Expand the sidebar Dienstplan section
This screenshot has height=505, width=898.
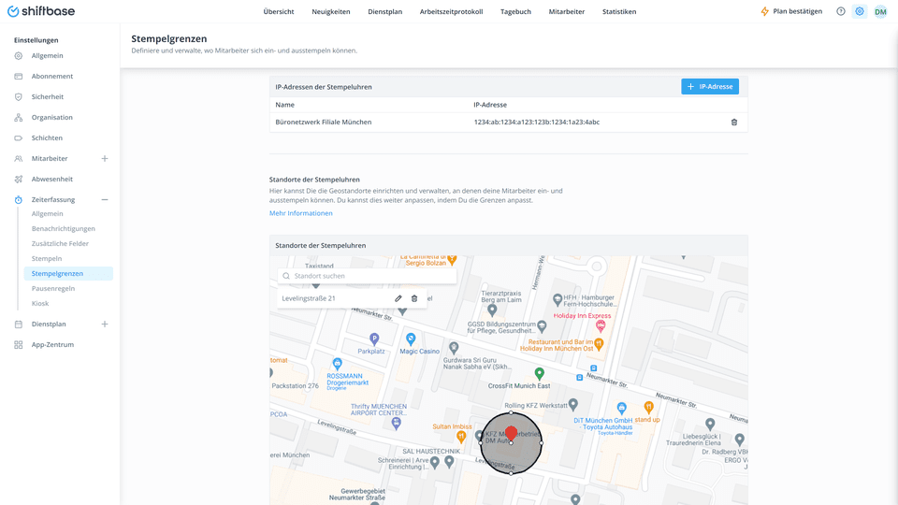(105, 325)
